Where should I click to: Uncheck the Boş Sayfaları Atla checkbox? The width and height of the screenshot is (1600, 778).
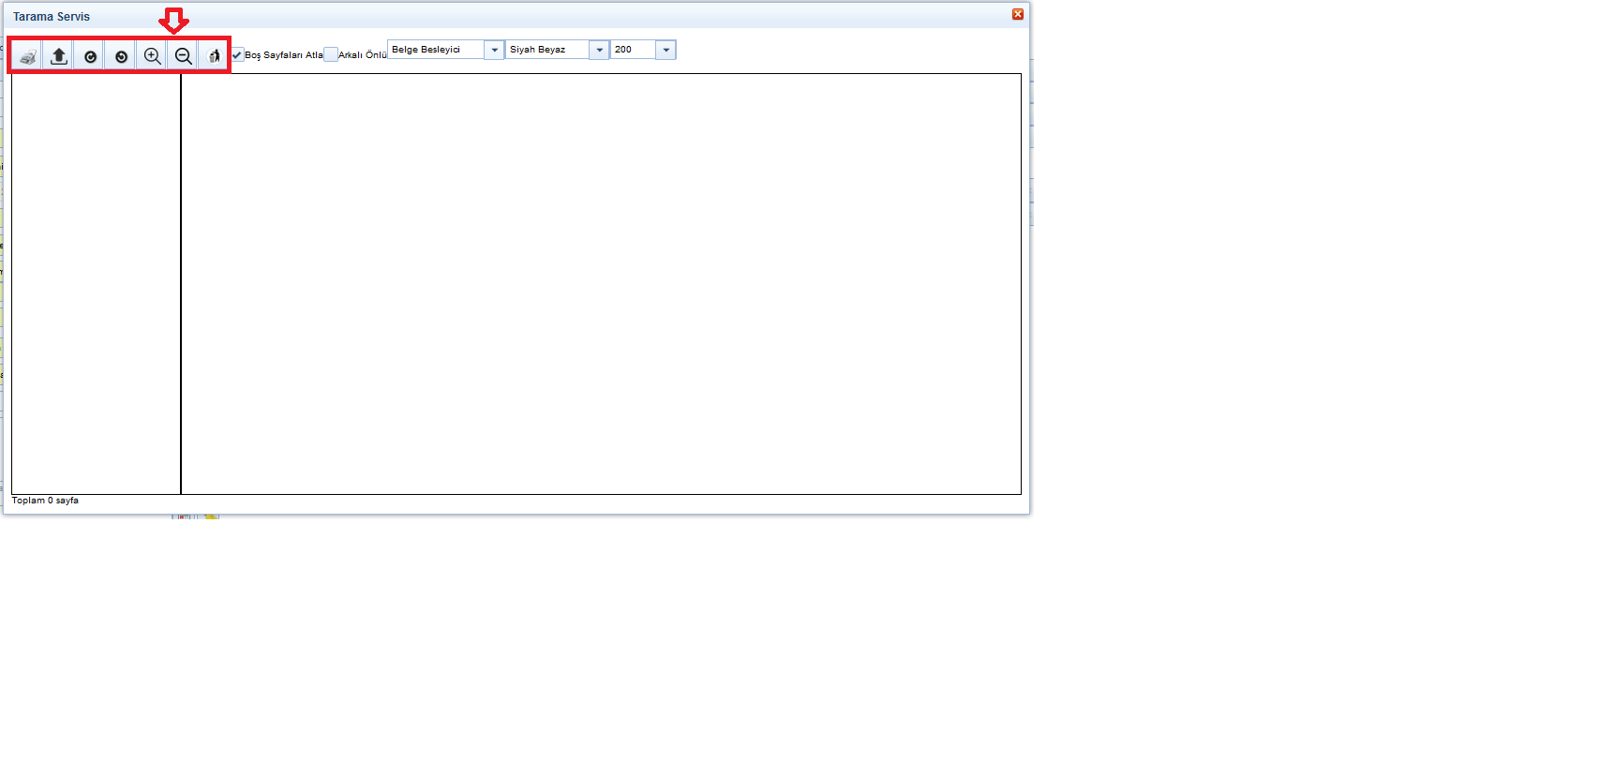click(x=237, y=54)
